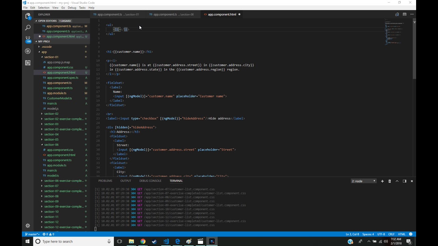The image size is (438, 246).
Task: Open Source Control view with 199 badge
Action: pos(28,39)
